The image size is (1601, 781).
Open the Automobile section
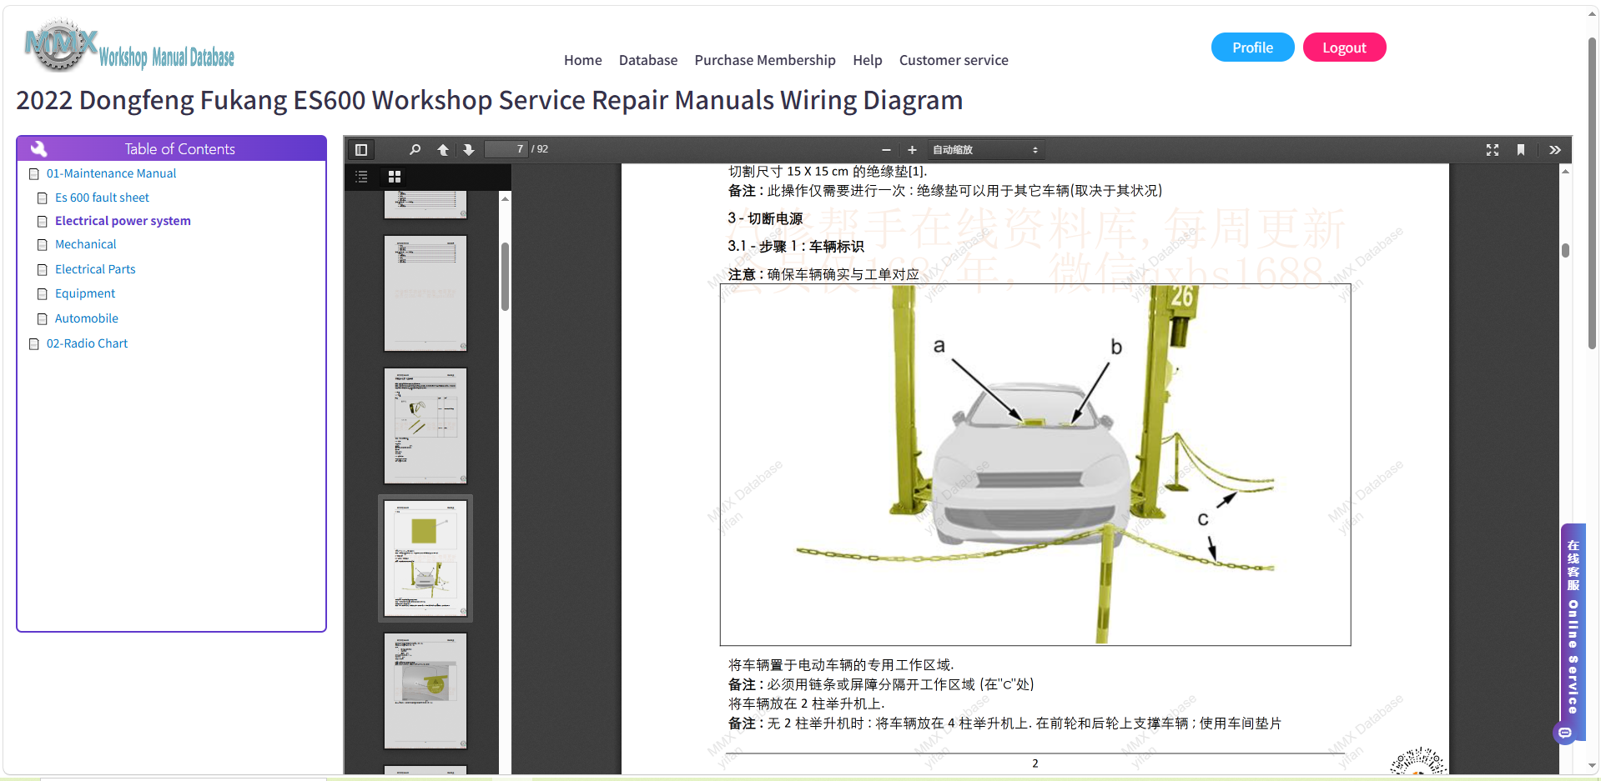point(87,318)
